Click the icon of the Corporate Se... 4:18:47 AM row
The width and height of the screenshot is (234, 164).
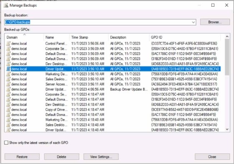click(x=8, y=94)
